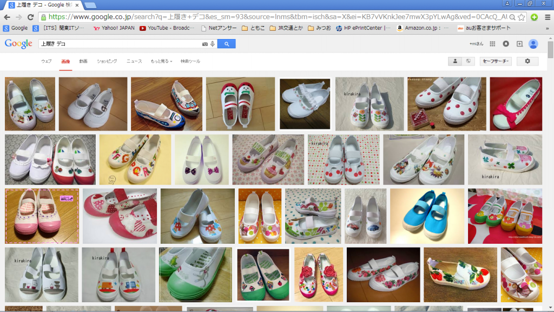Open the YouTube - Broadc bookmark

click(167, 28)
